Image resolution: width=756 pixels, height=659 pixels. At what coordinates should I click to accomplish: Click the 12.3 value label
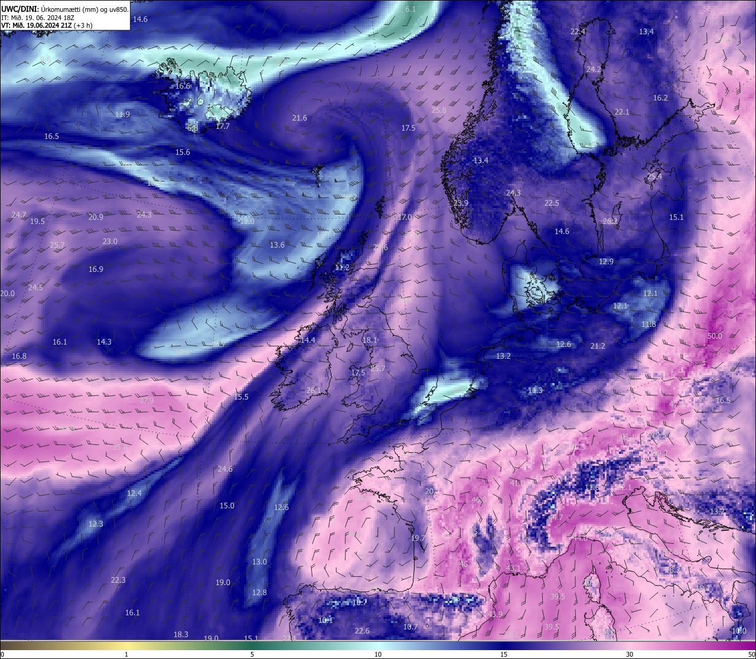[x=96, y=524]
